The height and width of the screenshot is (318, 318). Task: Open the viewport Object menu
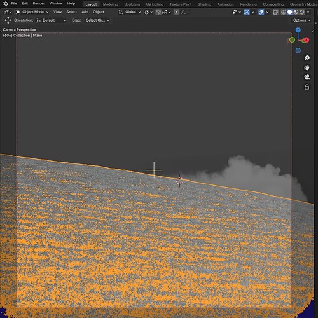pos(99,12)
